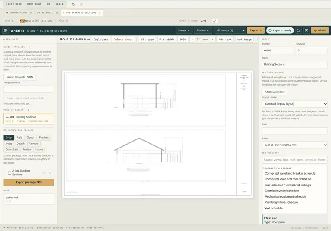Screen dimensions: 331x231
Task: Select A-301 Building Sections sheet card
Action: point(29,119)
